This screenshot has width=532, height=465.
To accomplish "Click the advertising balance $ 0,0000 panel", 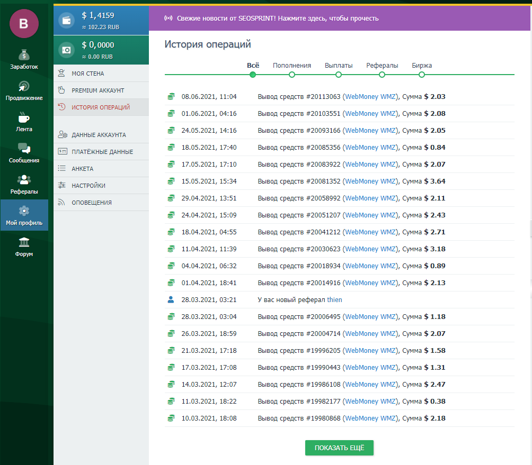I will point(101,50).
